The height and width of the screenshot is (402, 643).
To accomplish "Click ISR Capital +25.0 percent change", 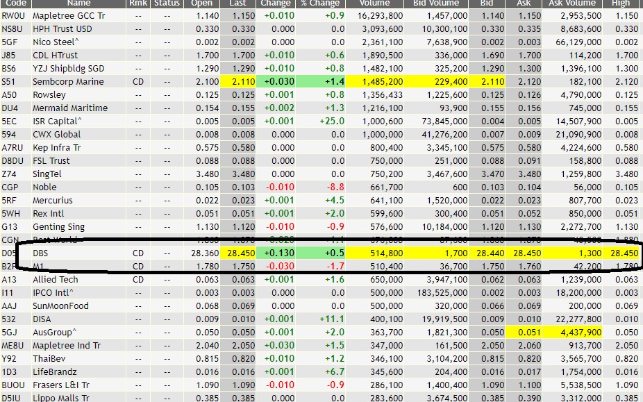I will [x=332, y=121].
